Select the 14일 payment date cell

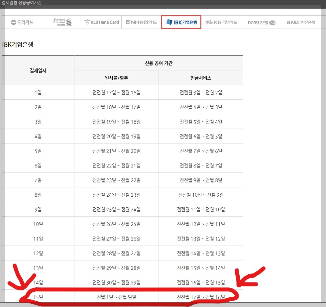[38, 282]
